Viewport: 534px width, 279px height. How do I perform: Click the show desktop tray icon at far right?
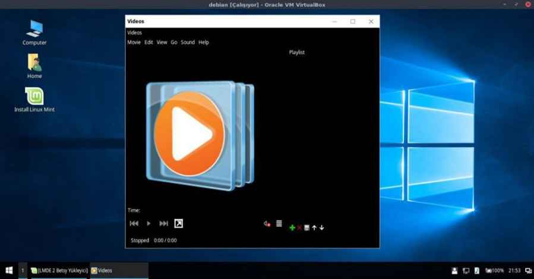528,271
